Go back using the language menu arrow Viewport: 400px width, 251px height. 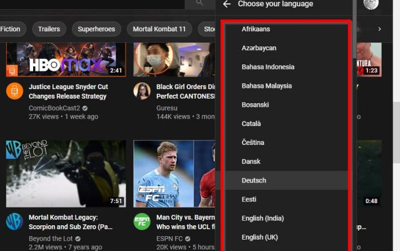point(226,4)
